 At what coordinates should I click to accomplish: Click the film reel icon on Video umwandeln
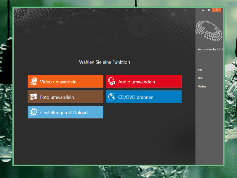point(34,81)
